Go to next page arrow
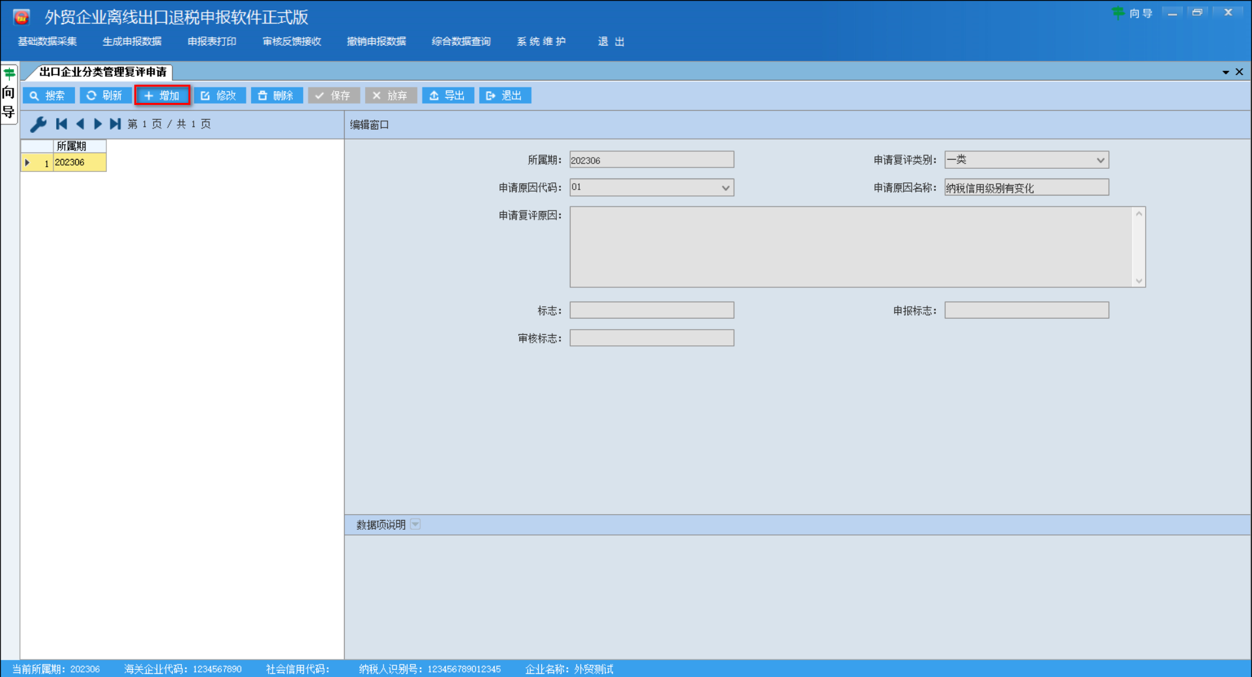 pyautogui.click(x=98, y=124)
